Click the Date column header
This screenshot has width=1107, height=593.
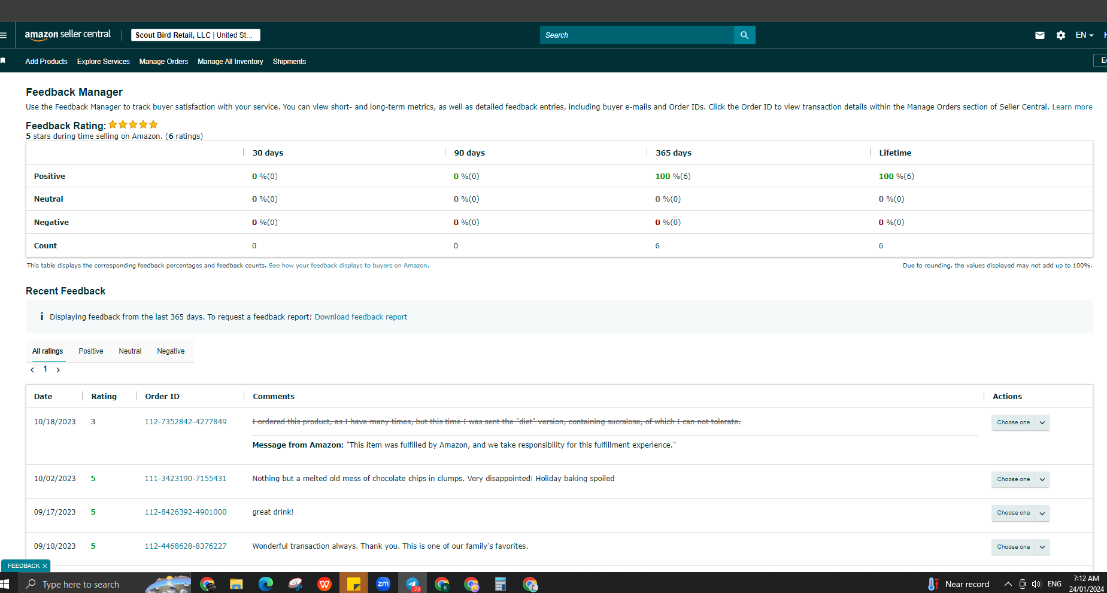click(43, 397)
